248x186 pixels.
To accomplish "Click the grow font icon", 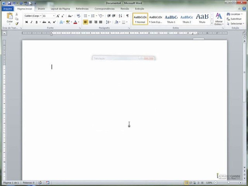I will [58, 16].
